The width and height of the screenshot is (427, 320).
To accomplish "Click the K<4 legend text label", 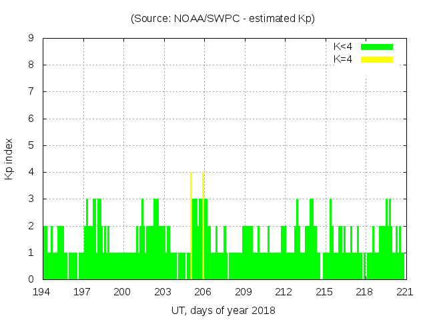I will tap(343, 47).
